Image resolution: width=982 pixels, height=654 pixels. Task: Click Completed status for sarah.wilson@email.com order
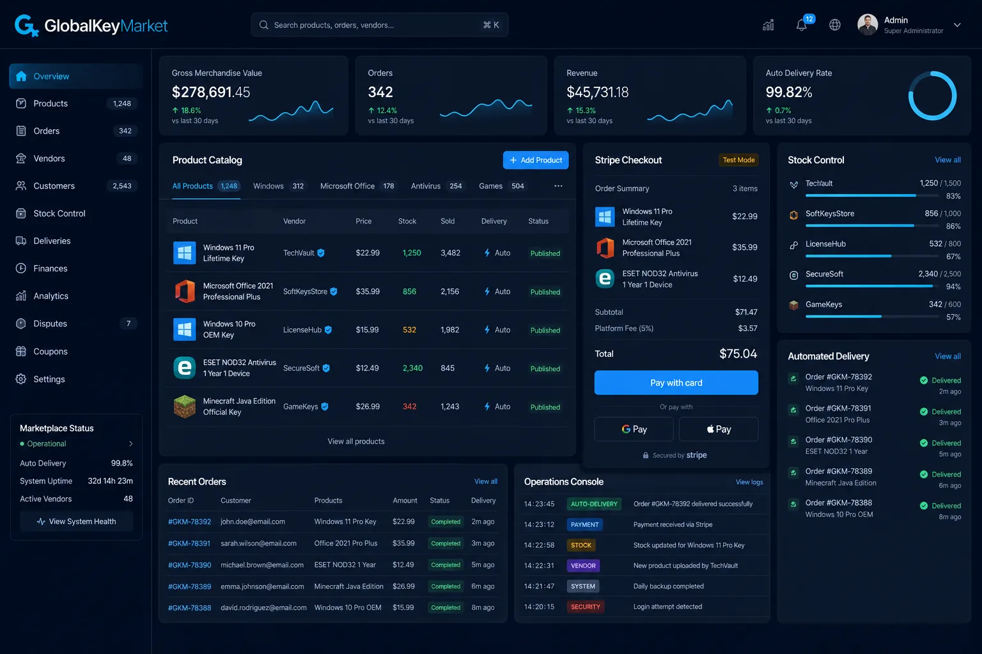tap(446, 544)
